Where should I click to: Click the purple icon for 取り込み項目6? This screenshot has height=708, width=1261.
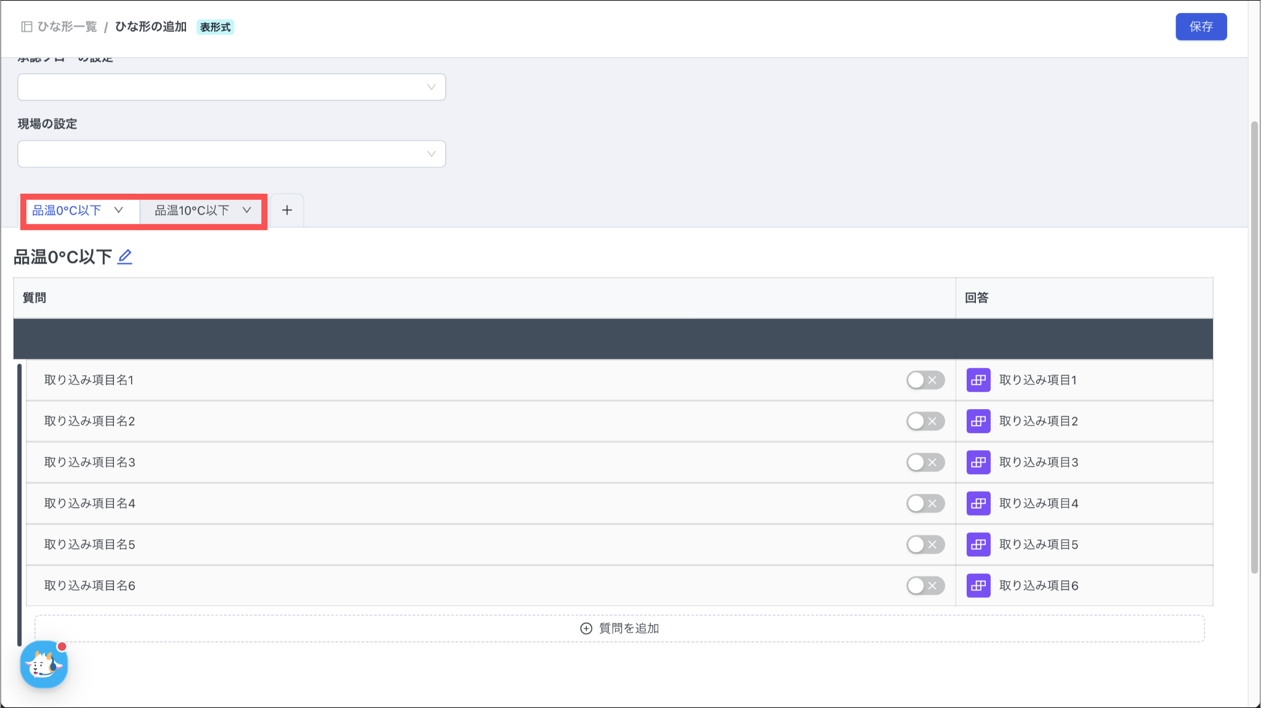pos(978,586)
